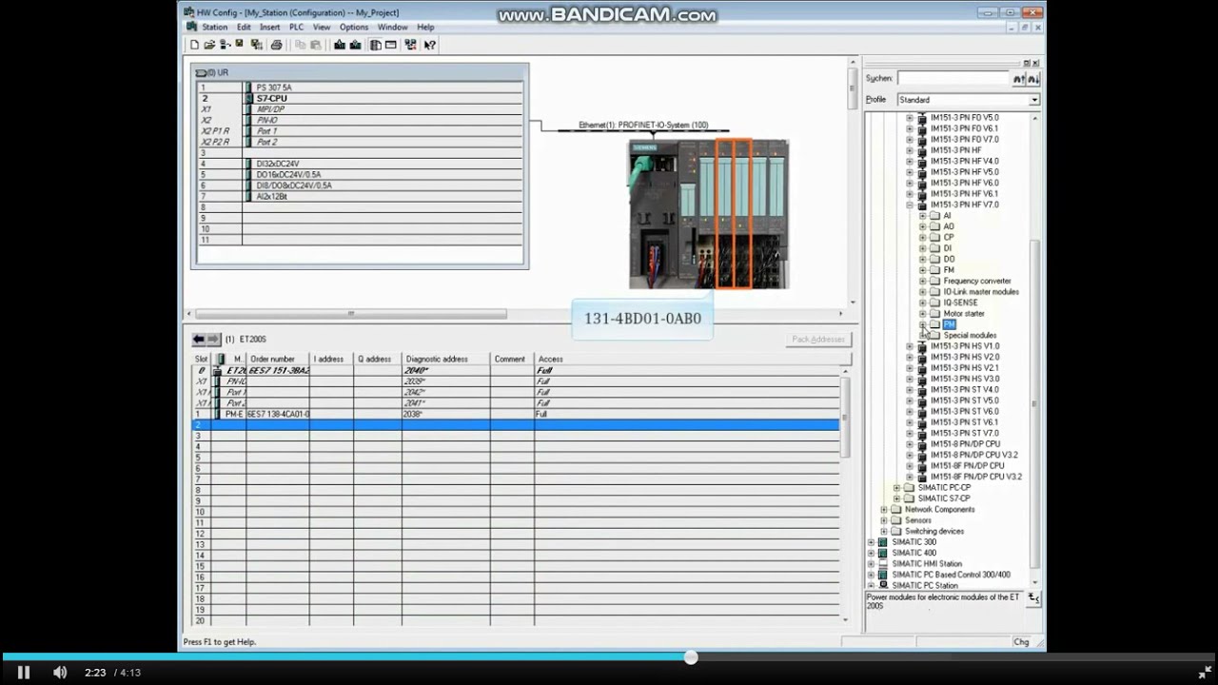The image size is (1218, 685).
Task: Click the HW Config icon left of Station menu
Action: [191, 27]
